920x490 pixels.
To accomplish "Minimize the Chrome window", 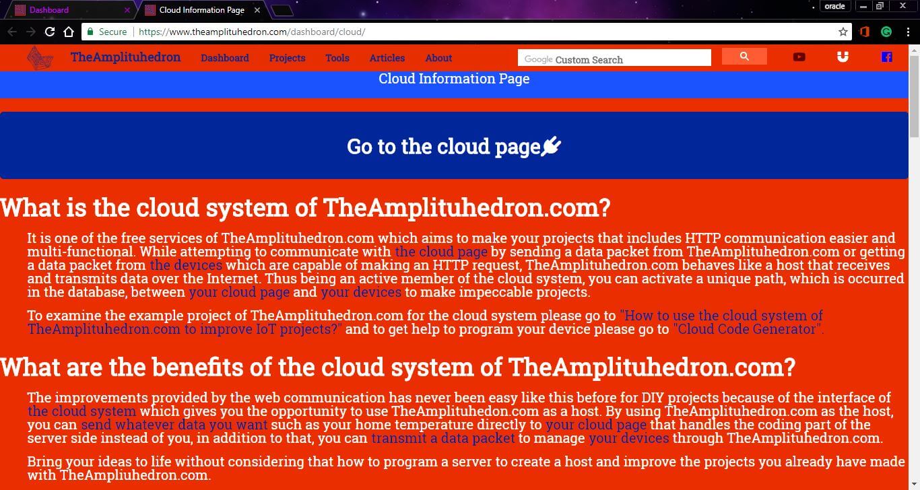I will [864, 6].
